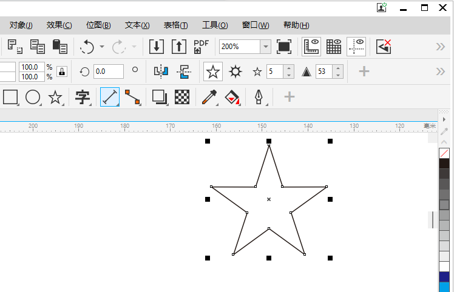
Task: Open the 文本(X) menu
Action: (137, 25)
